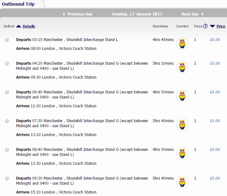Click the up triangle sort arrow beside Details
Viewport: 227px width, 196px height.
[19, 26]
